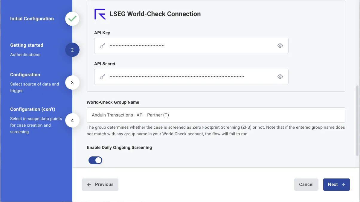Click the key icon in API Key field
360x202 pixels.
coord(103,46)
